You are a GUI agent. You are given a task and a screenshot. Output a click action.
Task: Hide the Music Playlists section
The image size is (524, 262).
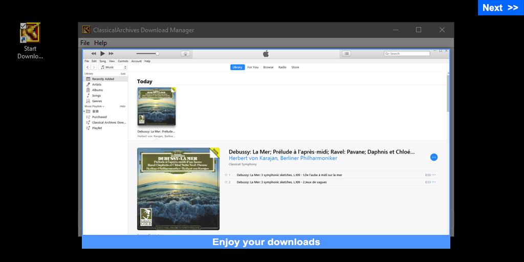click(x=122, y=106)
